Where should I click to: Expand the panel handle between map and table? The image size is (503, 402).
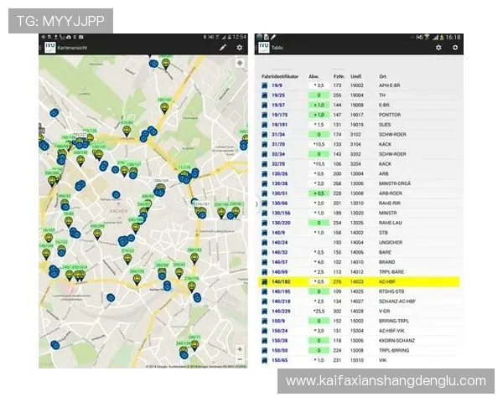coord(255,204)
